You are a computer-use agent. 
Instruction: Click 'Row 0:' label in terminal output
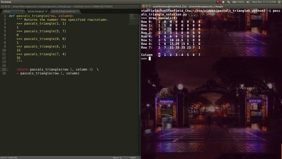pos(147,22)
